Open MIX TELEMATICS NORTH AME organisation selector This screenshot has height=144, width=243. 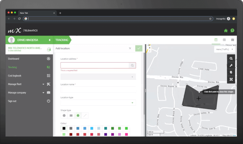(x=25, y=49)
